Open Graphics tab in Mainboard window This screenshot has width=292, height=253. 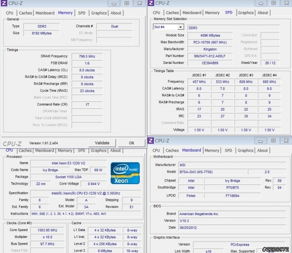245,150
